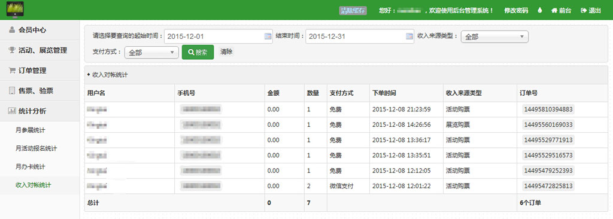Open the 订单管理 menu
This screenshot has height=219, width=613.
(40, 71)
